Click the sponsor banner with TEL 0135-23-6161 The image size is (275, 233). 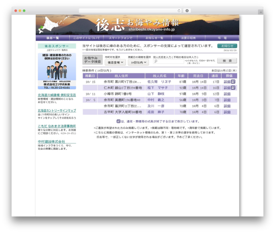tap(57, 71)
